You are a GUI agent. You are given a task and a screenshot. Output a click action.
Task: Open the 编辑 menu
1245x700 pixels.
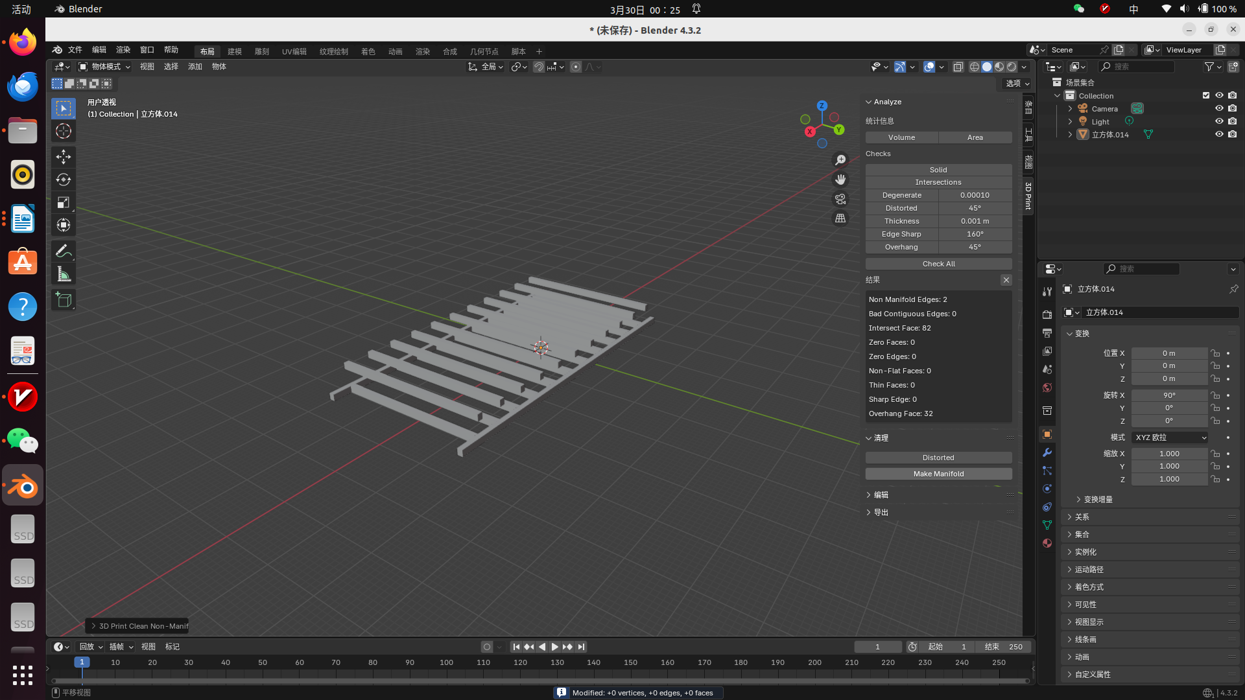pyautogui.click(x=99, y=50)
